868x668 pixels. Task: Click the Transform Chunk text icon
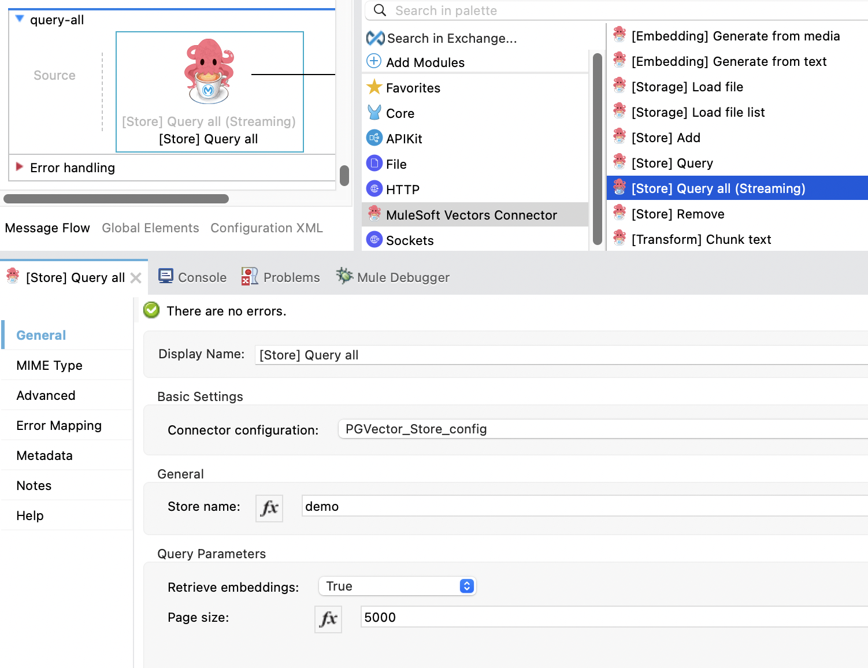(620, 238)
